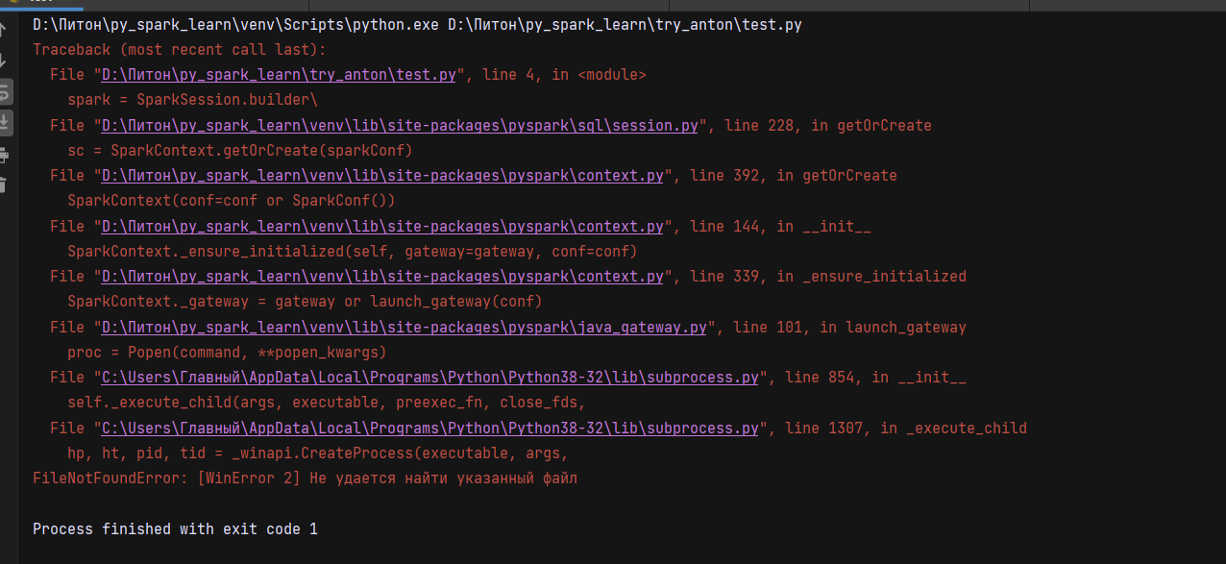
Task: Click the 'SparkContext._ensure_initialized(self, ...' code line
Action: [x=353, y=252]
